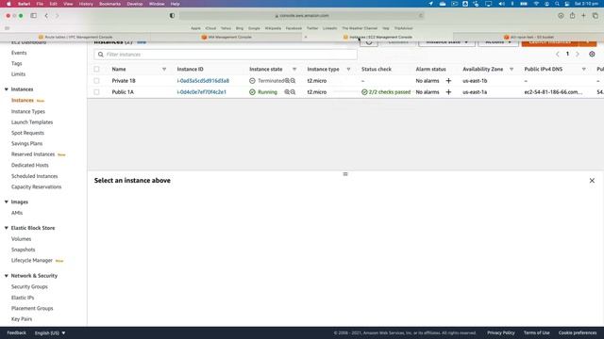604x339 pixels.
Task: Switch to the S3 bucket tab
Action: coord(528,38)
